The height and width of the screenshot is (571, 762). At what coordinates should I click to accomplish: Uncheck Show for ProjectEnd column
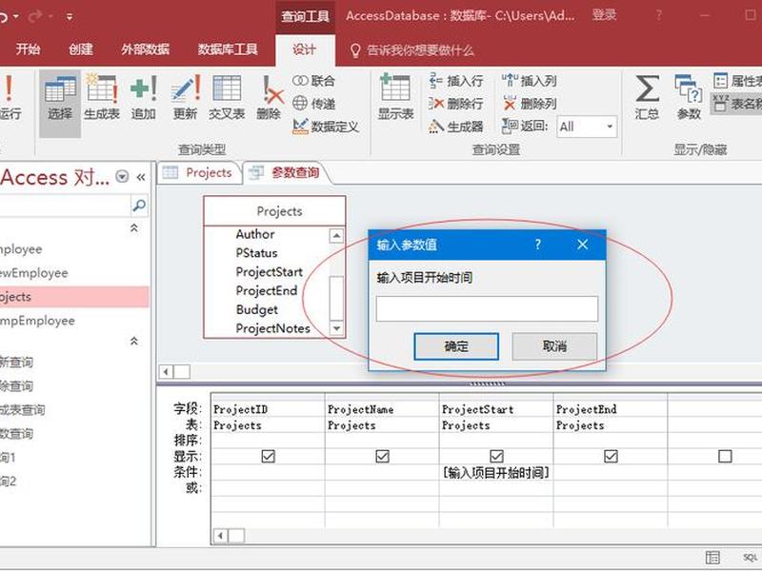point(611,456)
